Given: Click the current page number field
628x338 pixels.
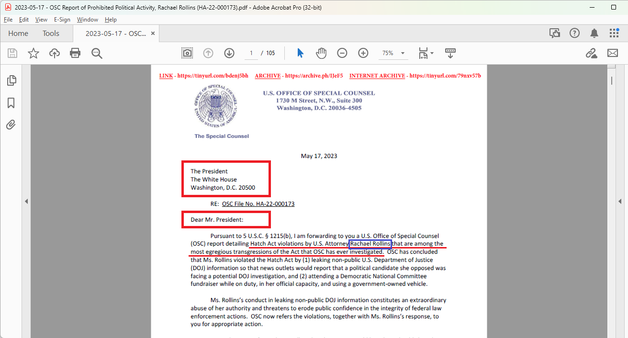Looking at the screenshot, I should pyautogui.click(x=251, y=53).
